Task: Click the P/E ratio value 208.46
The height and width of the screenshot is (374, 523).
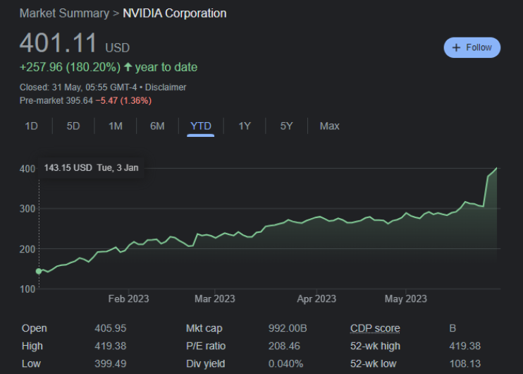Action: [284, 346]
